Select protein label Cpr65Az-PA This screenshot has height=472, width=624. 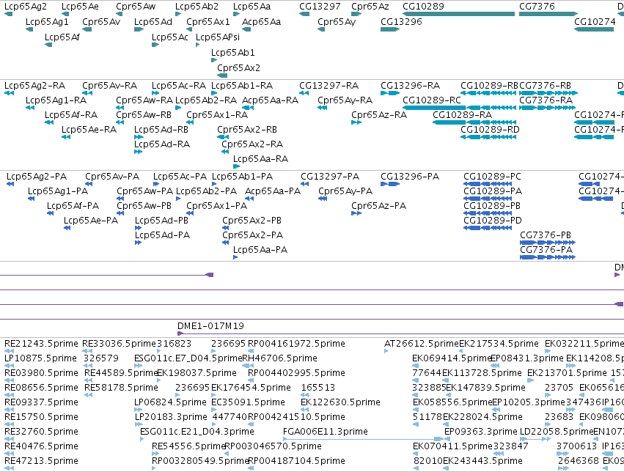379,206
